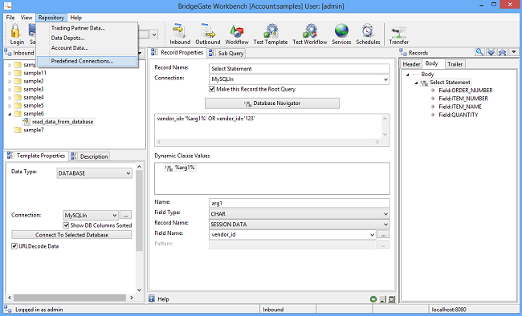Open the File menu
Viewport: 522px width, 316px height.
10,18
